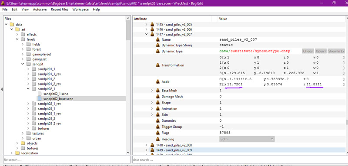The image size is (348, 166).
Task: Click the bag icon next to the Name attribute
Action: tap(157, 39)
